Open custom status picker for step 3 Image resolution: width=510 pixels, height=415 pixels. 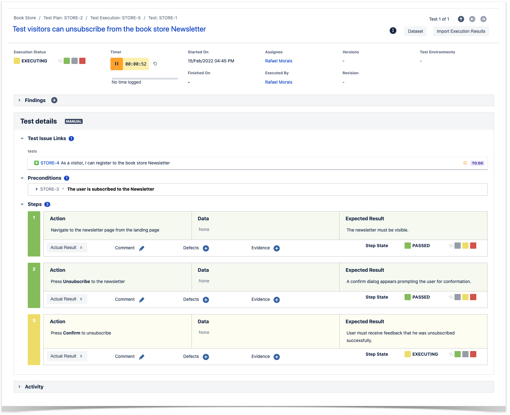click(x=451, y=354)
